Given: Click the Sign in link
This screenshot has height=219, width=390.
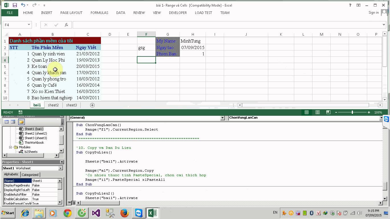Looking at the screenshot, I should coord(373,13).
